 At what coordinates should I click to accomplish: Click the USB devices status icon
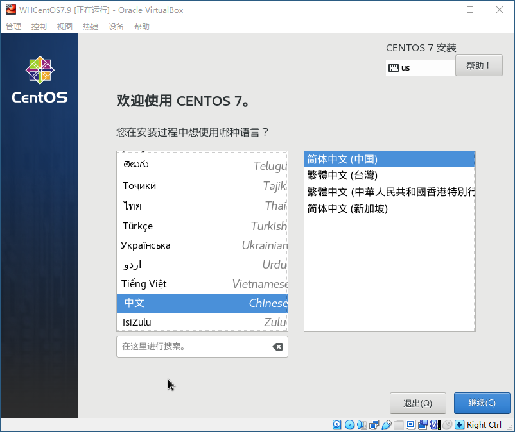[387, 425]
